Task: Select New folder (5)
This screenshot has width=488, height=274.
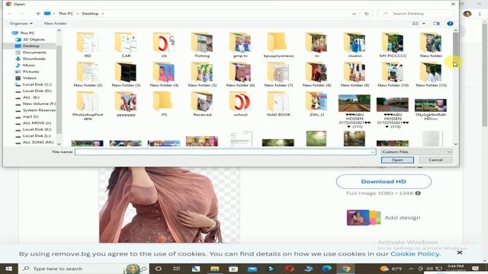Action: click(x=202, y=75)
